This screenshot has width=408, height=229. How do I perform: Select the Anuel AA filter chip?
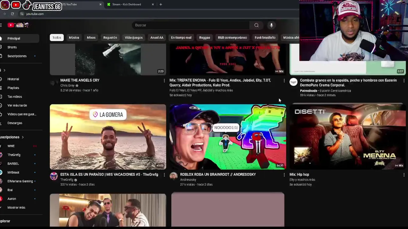(x=157, y=38)
